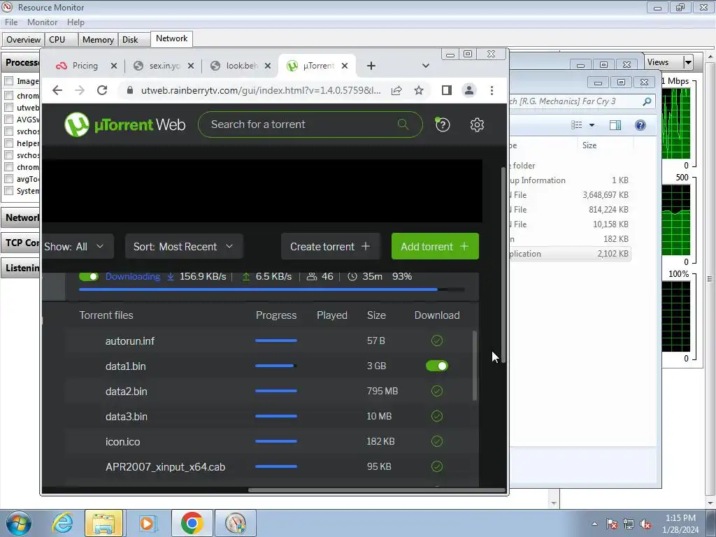
Task: Close the look.beh tab
Action: click(x=268, y=66)
